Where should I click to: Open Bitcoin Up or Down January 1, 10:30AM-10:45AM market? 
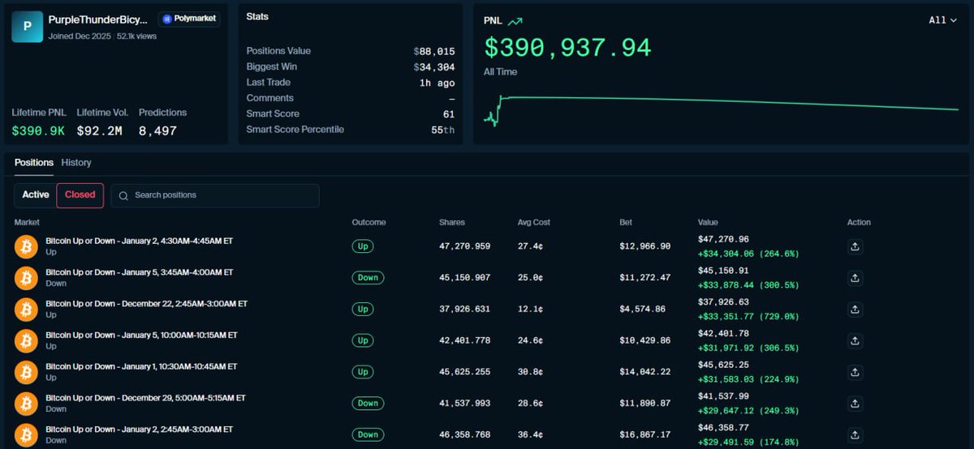[x=141, y=366]
